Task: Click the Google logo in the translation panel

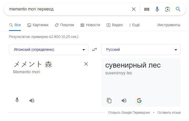Action: [139, 101]
